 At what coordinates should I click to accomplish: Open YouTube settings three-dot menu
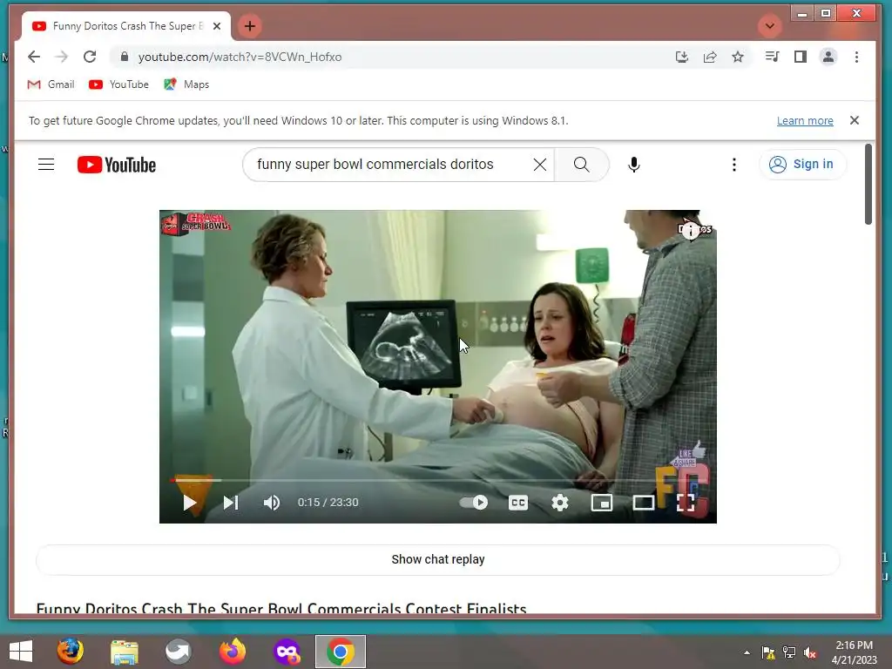[x=733, y=165]
